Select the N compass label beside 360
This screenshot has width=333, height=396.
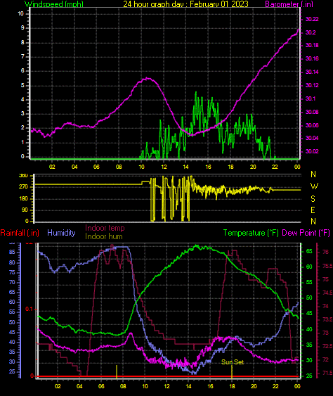pyautogui.click(x=313, y=174)
